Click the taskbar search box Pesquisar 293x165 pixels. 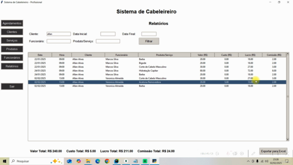37,161
